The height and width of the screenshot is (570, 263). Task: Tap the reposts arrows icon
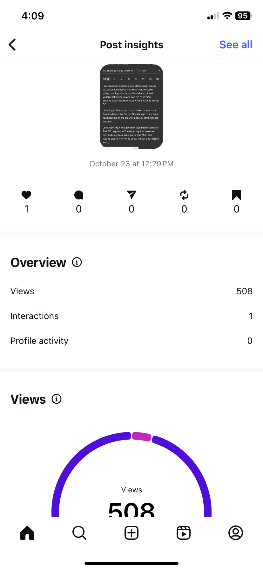coord(184,195)
